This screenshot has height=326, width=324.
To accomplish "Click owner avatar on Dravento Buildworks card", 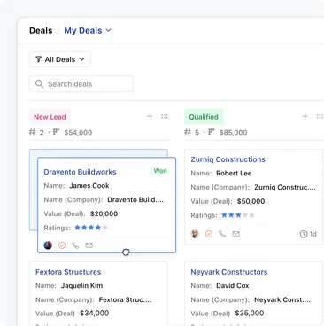I will (48, 245).
